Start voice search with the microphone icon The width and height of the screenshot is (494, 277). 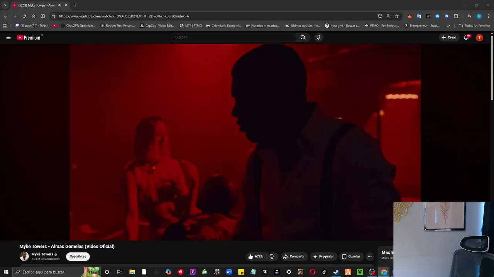coord(318,37)
